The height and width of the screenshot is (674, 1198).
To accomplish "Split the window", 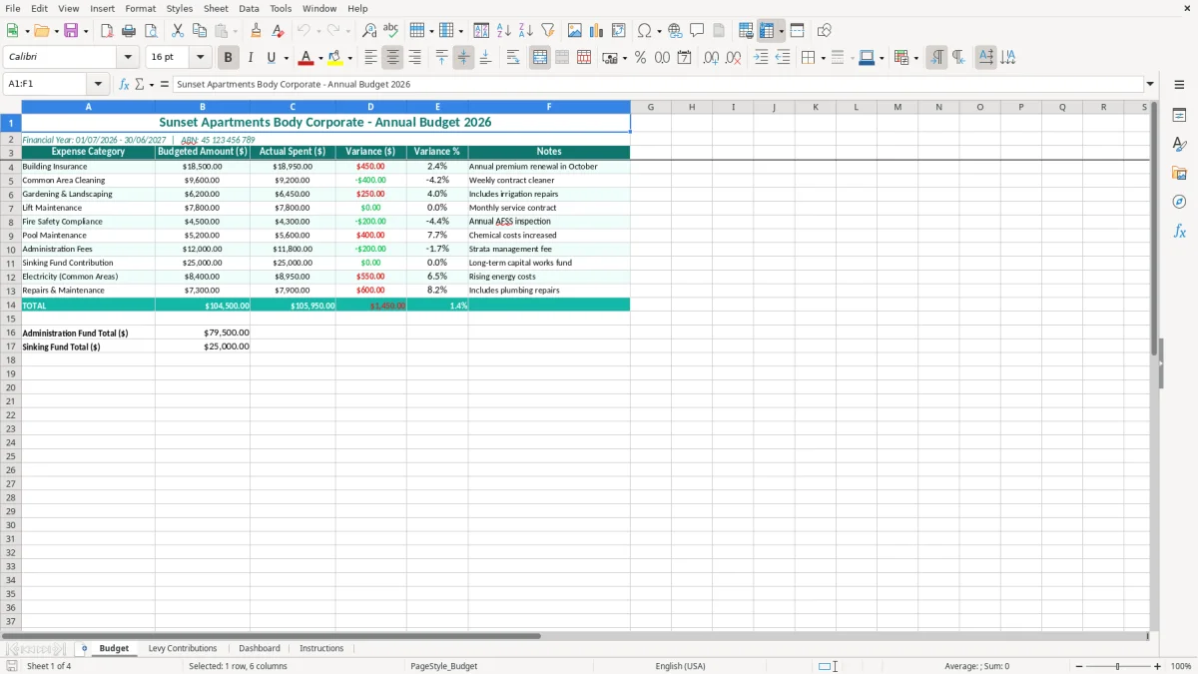I will click(797, 31).
